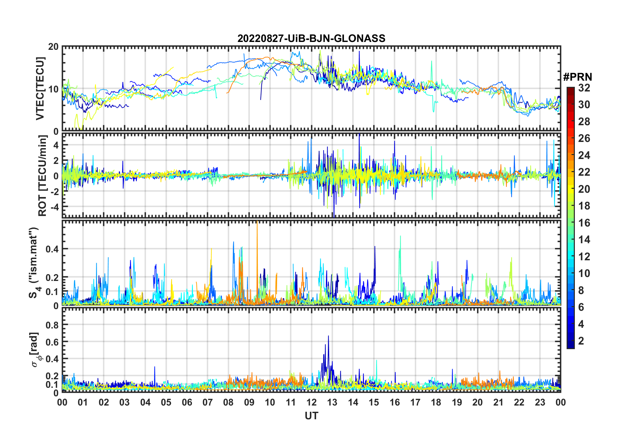Click the x-axis tick label 12

pyautogui.click(x=311, y=403)
